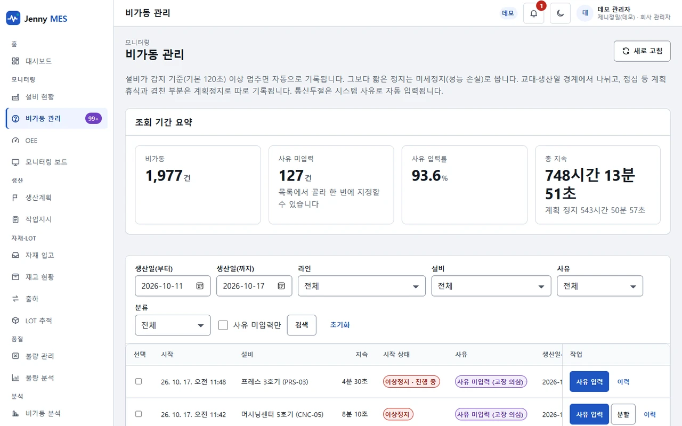
Task: Open 이력 link for 머시닝센터 5호기
Action: click(x=649, y=414)
